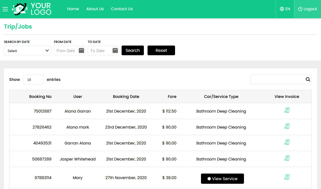The image size is (321, 189).
Task: View invoice for booking 27826462
Action: (287, 126)
